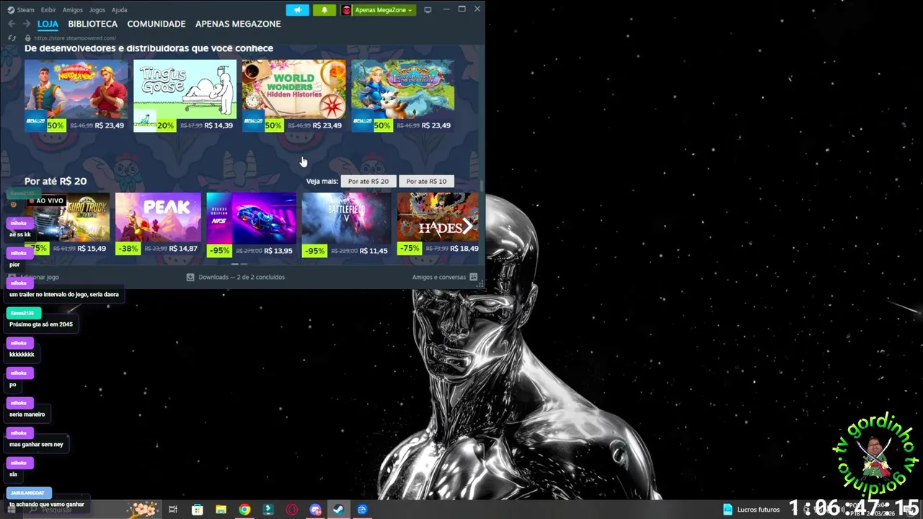This screenshot has height=519, width=923.
Task: Click the Euro Truck R$ 15,49 price
Action: (x=92, y=249)
